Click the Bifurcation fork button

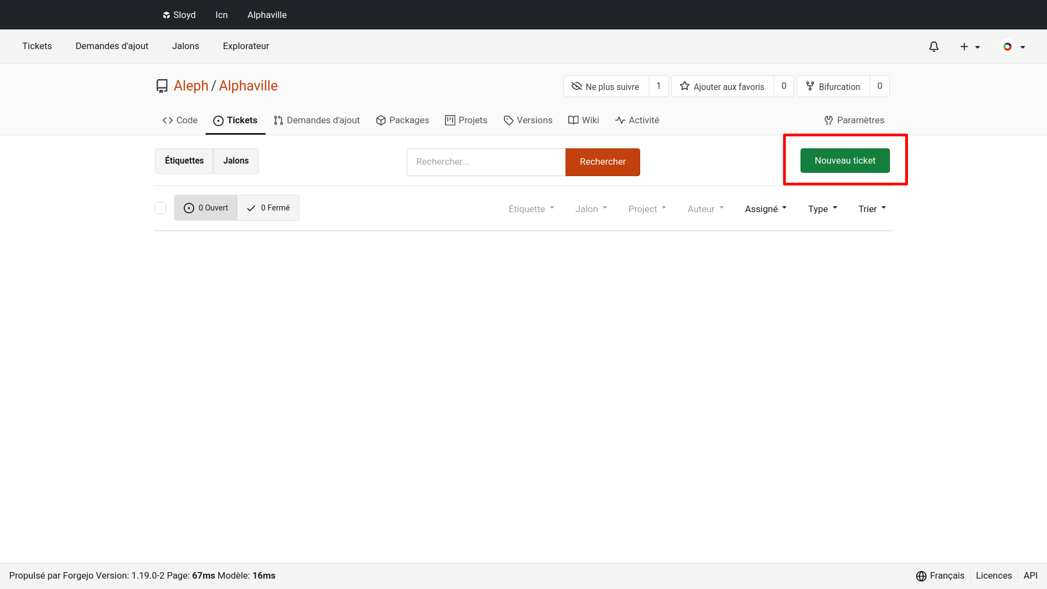click(833, 87)
